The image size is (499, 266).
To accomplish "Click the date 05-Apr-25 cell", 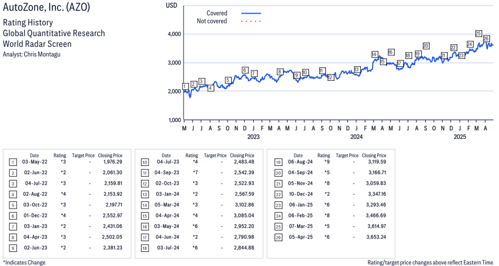I will tap(301, 237).
